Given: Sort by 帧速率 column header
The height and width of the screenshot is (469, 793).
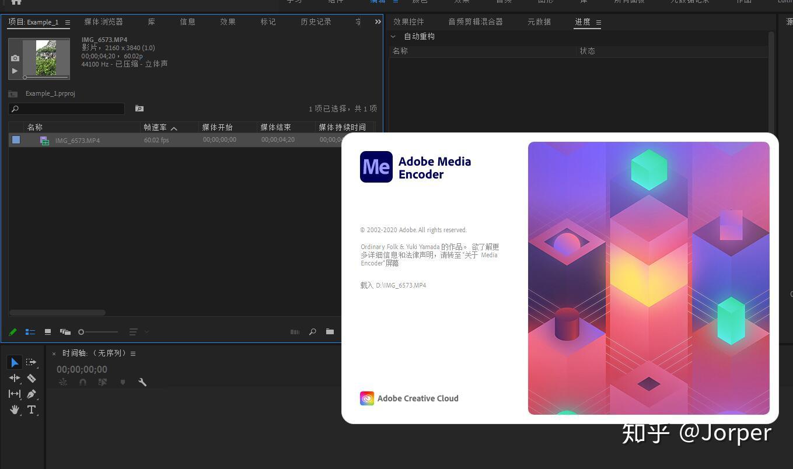Looking at the screenshot, I should click(x=155, y=127).
